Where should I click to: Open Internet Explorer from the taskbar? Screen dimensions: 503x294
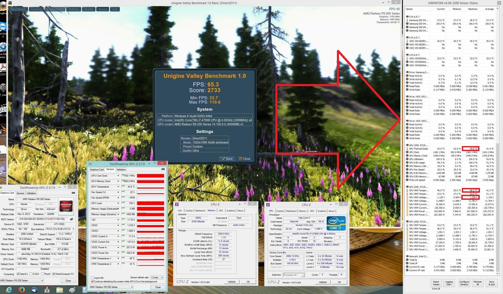pos(9,290)
